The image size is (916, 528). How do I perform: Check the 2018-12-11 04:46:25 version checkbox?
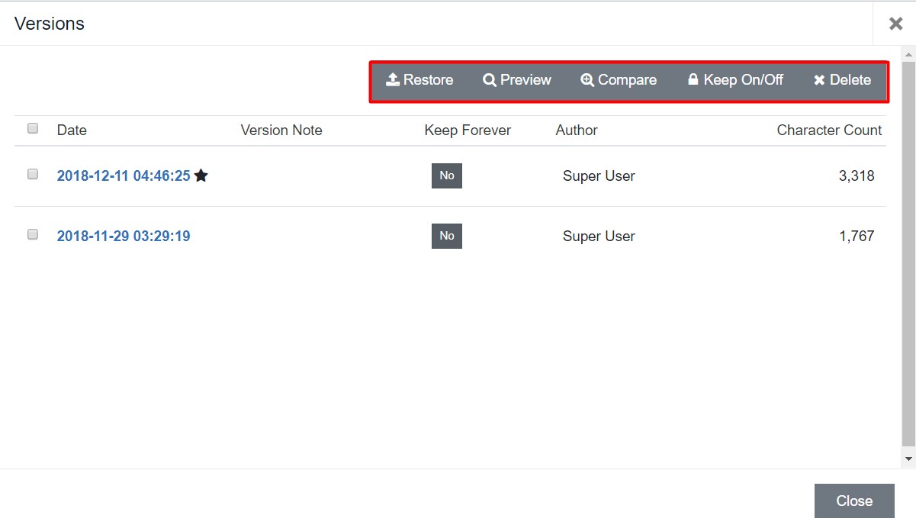click(33, 174)
